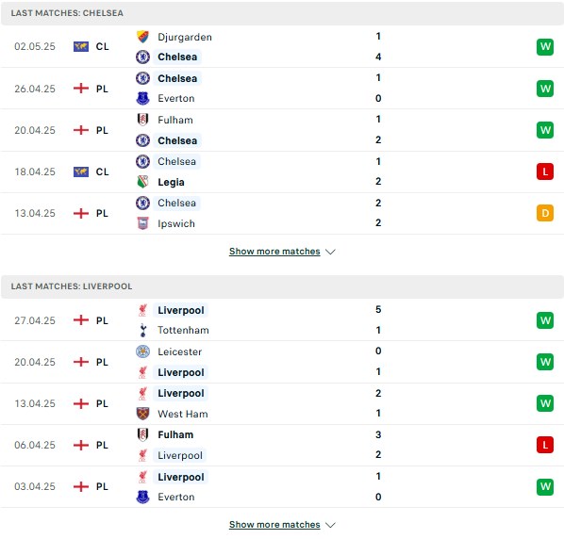This screenshot has width=564, height=539.
Task: Click the Ipswich club crest icon
Action: pos(142,223)
